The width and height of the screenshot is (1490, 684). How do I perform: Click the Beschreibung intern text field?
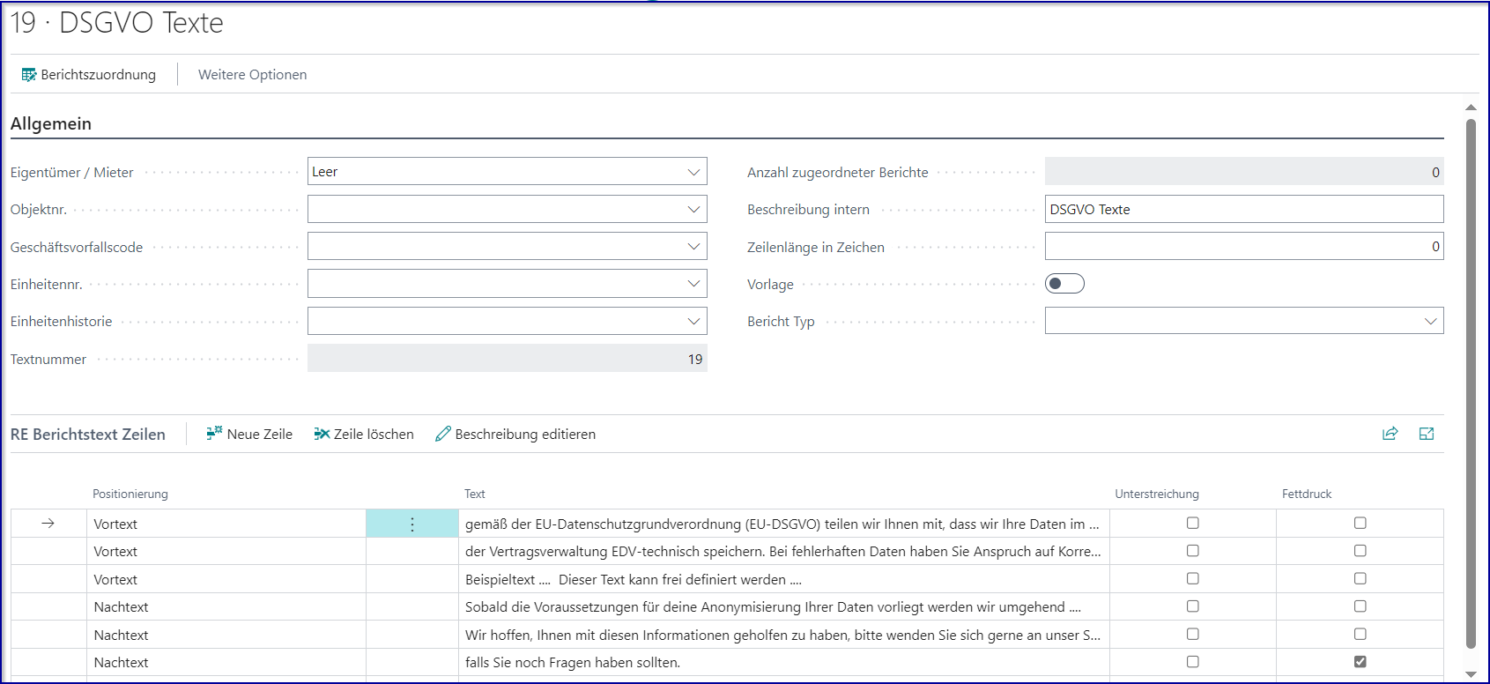(x=1243, y=210)
